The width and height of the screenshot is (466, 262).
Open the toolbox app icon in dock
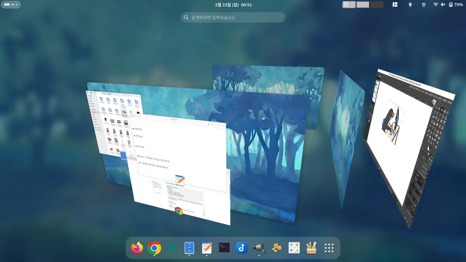click(x=311, y=248)
